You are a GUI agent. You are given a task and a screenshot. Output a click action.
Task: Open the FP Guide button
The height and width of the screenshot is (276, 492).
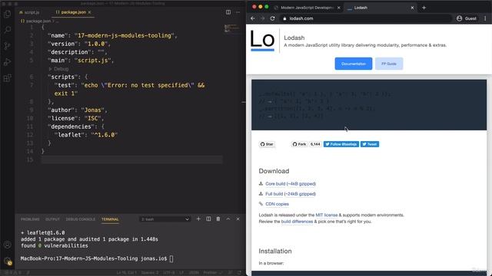(389, 64)
